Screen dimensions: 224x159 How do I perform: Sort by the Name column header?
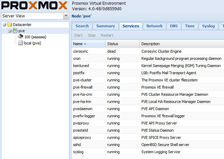tap(88, 44)
